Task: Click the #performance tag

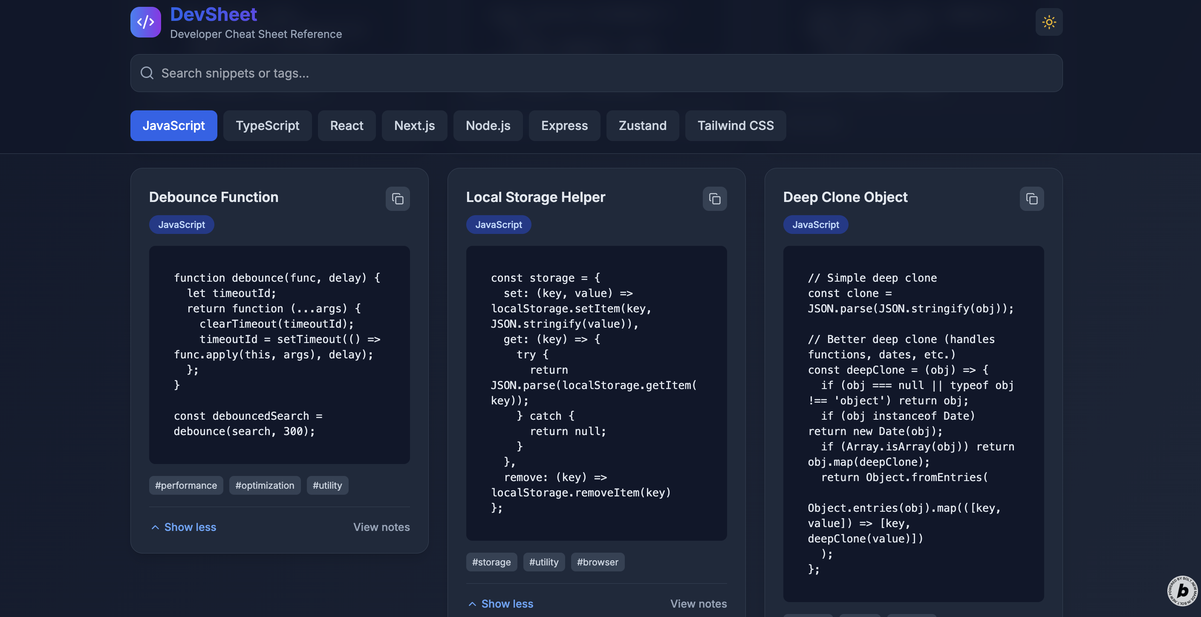Action: pyautogui.click(x=185, y=486)
